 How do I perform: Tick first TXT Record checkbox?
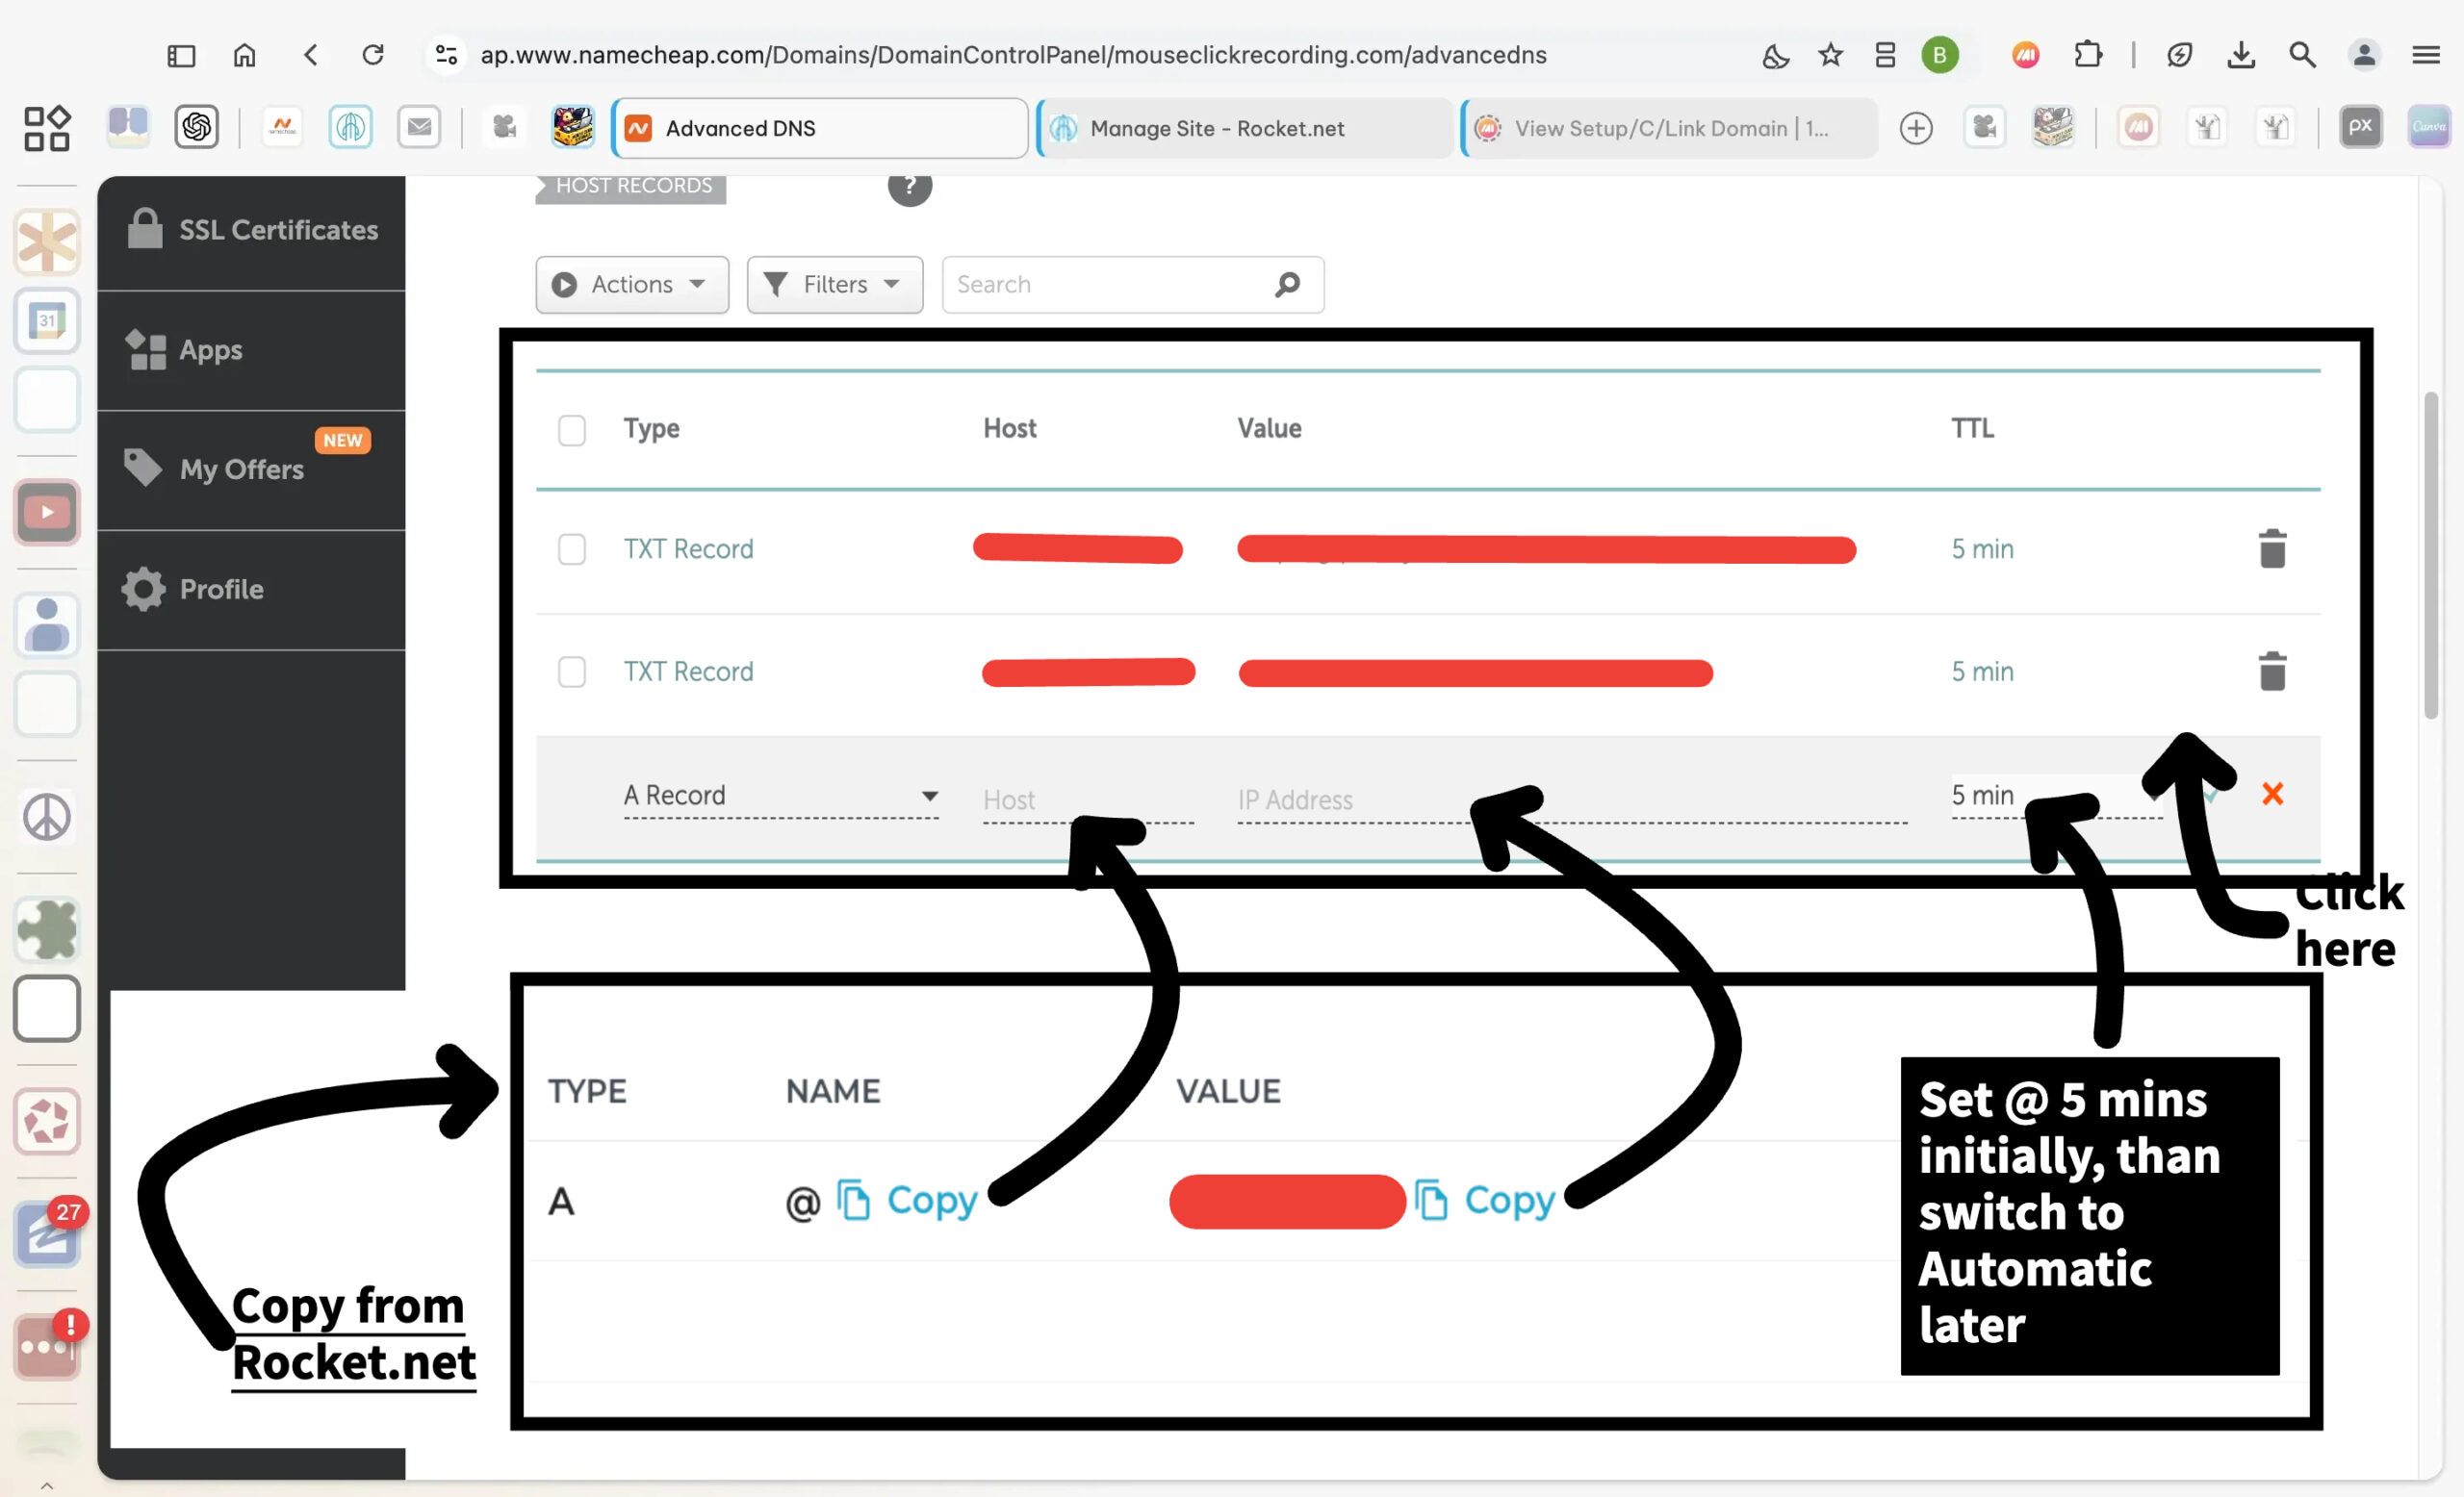572,548
